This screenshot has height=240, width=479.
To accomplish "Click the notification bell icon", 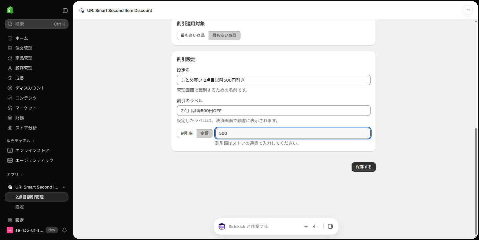I will [x=65, y=230].
